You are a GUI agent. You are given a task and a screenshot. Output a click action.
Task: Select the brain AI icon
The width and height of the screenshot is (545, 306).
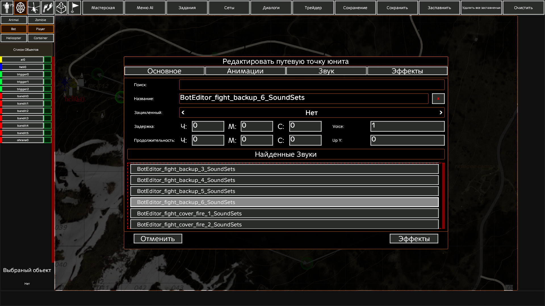[20, 8]
